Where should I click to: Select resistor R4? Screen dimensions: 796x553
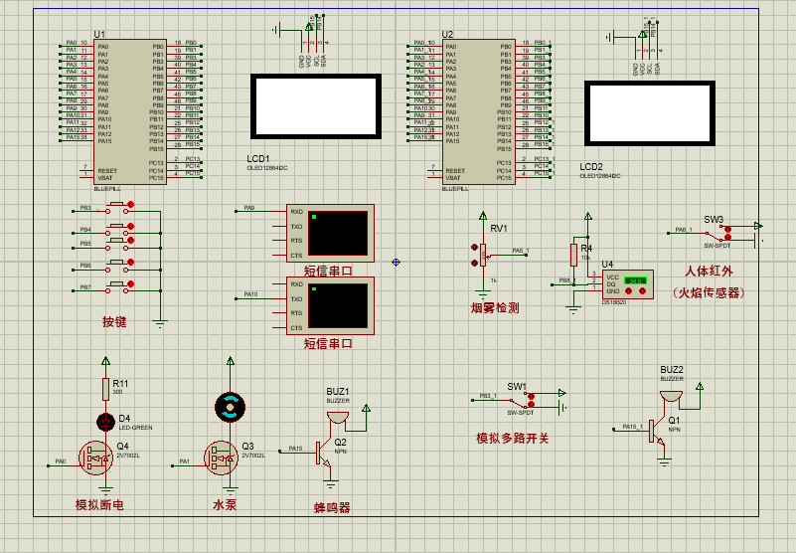(573, 255)
